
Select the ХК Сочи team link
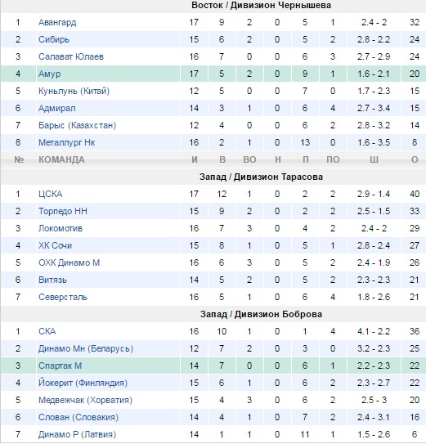(56, 245)
